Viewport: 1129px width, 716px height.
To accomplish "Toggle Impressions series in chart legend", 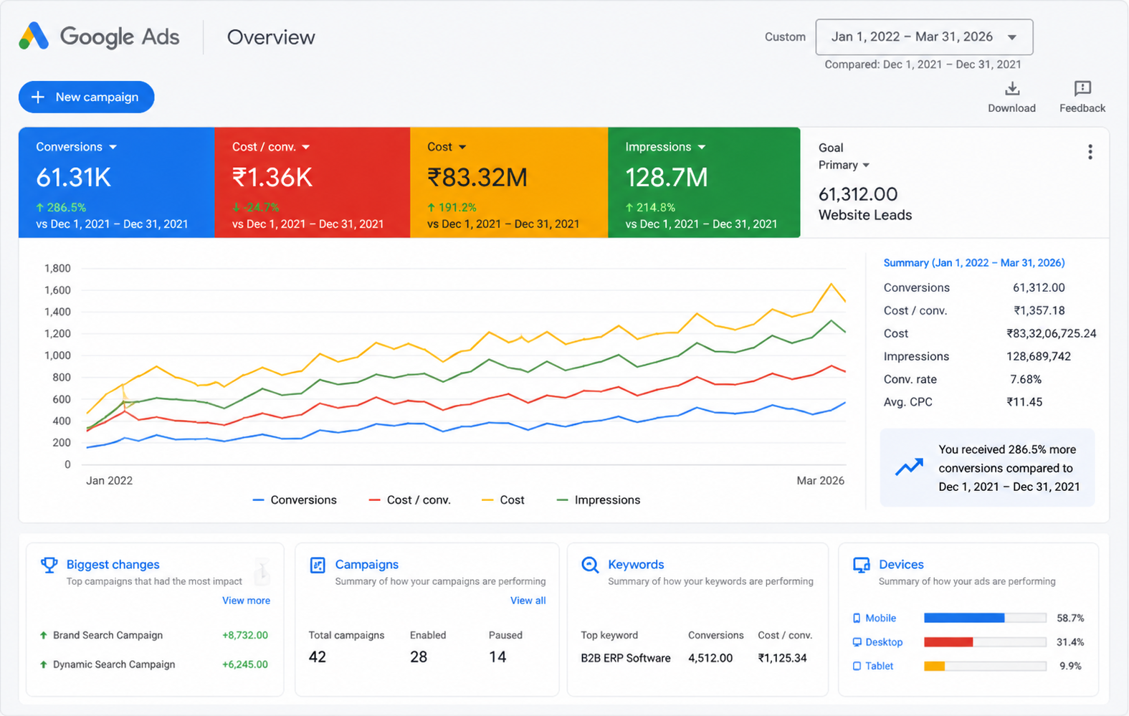I will [599, 500].
